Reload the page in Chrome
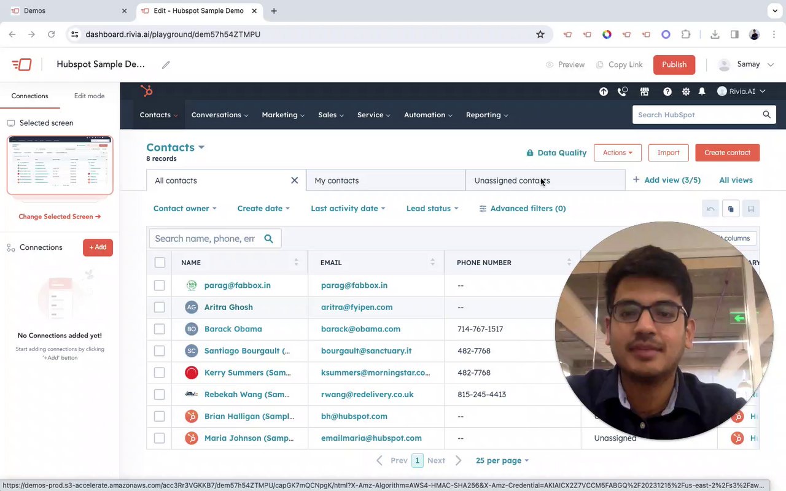Image resolution: width=786 pixels, height=491 pixels. pos(52,34)
